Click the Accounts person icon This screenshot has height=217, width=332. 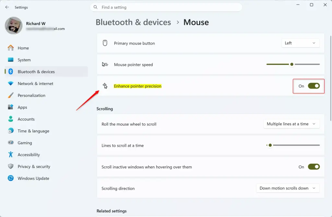[x=11, y=119]
